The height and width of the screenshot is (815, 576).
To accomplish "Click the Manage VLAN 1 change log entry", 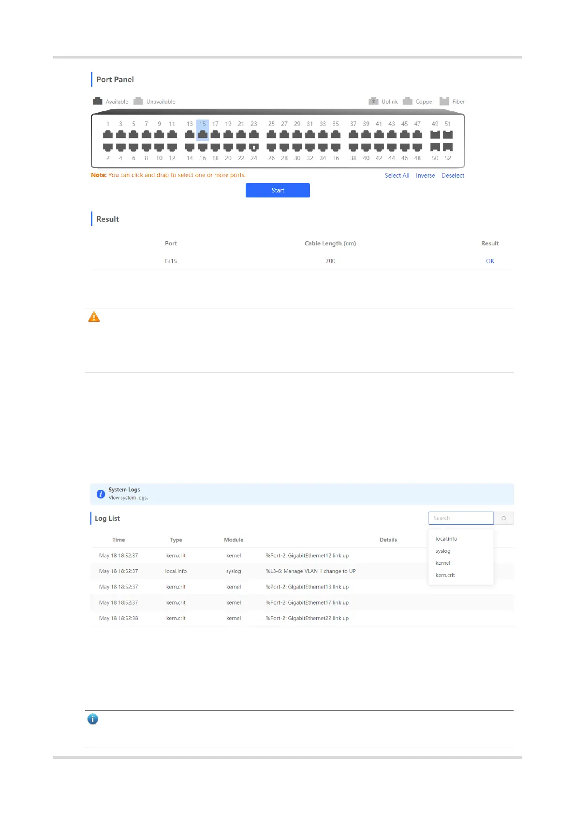I will [x=310, y=571].
